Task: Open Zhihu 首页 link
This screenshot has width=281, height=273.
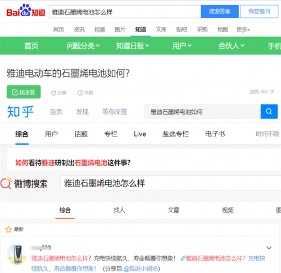Action: pyautogui.click(x=56, y=112)
